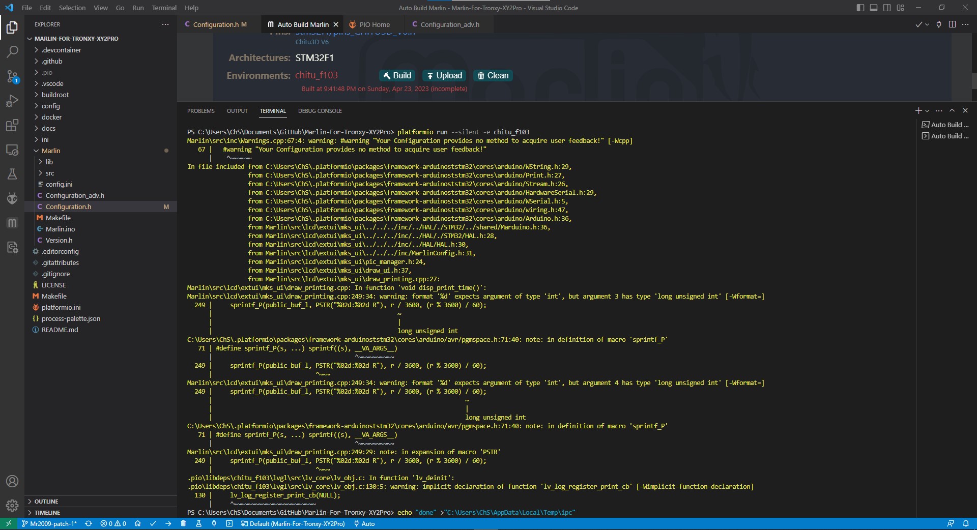977x530 pixels.
Task: Toggle the secondary side bar
Action: pyautogui.click(x=887, y=8)
